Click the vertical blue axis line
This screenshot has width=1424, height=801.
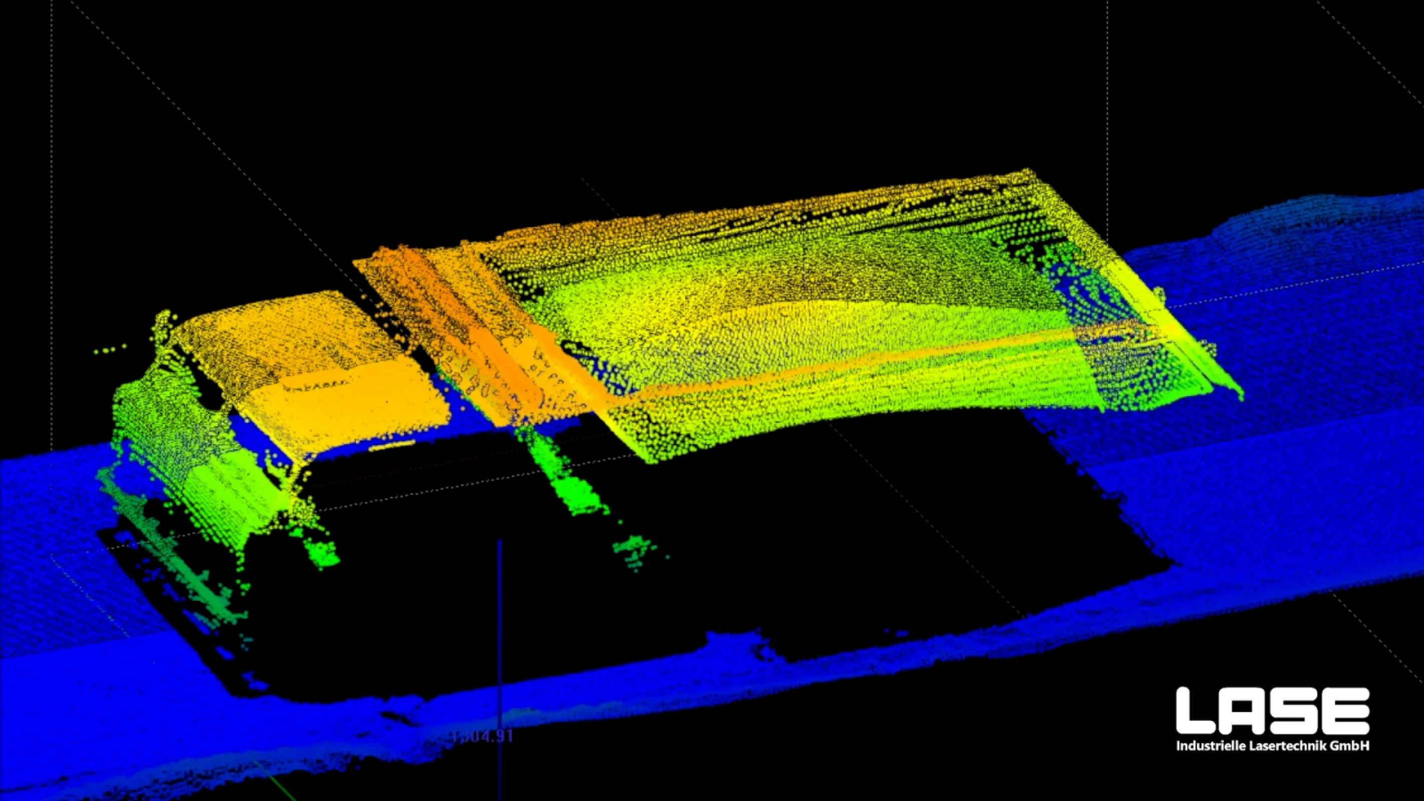click(499, 636)
